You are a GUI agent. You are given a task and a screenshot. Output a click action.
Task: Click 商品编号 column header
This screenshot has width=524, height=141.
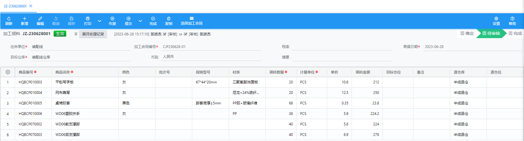33,72
